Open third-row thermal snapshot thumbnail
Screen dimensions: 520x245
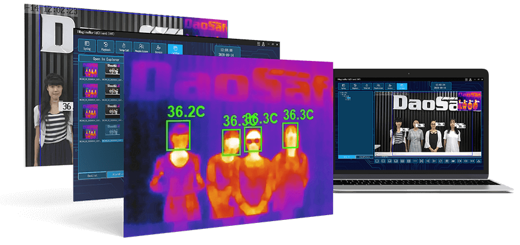point(90,111)
